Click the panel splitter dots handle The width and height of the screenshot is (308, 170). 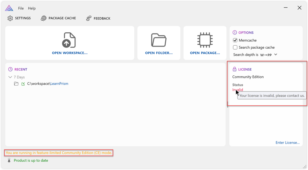click(x=228, y=104)
